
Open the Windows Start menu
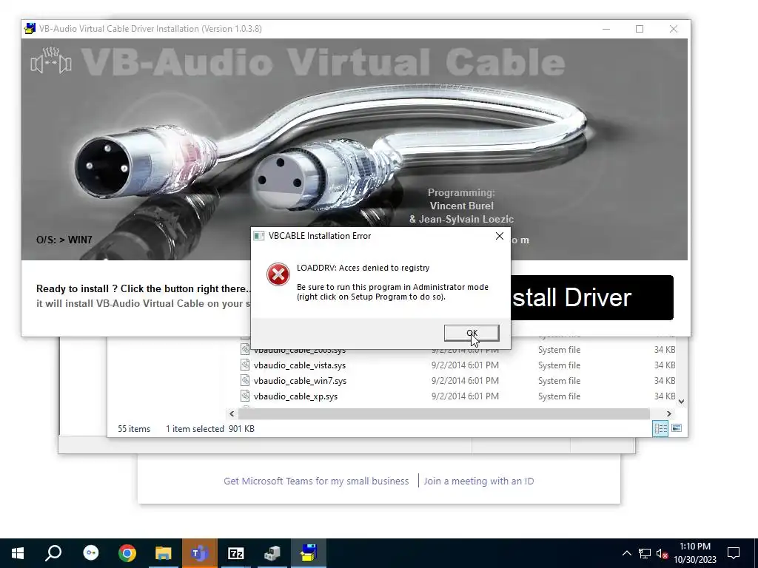click(18, 553)
